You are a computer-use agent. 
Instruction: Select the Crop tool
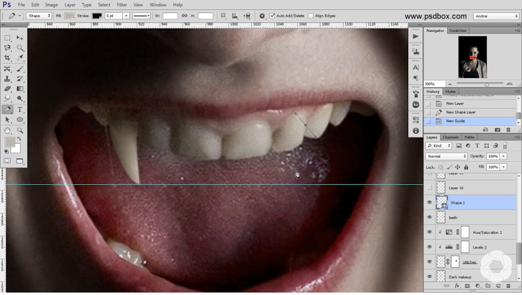click(x=8, y=58)
